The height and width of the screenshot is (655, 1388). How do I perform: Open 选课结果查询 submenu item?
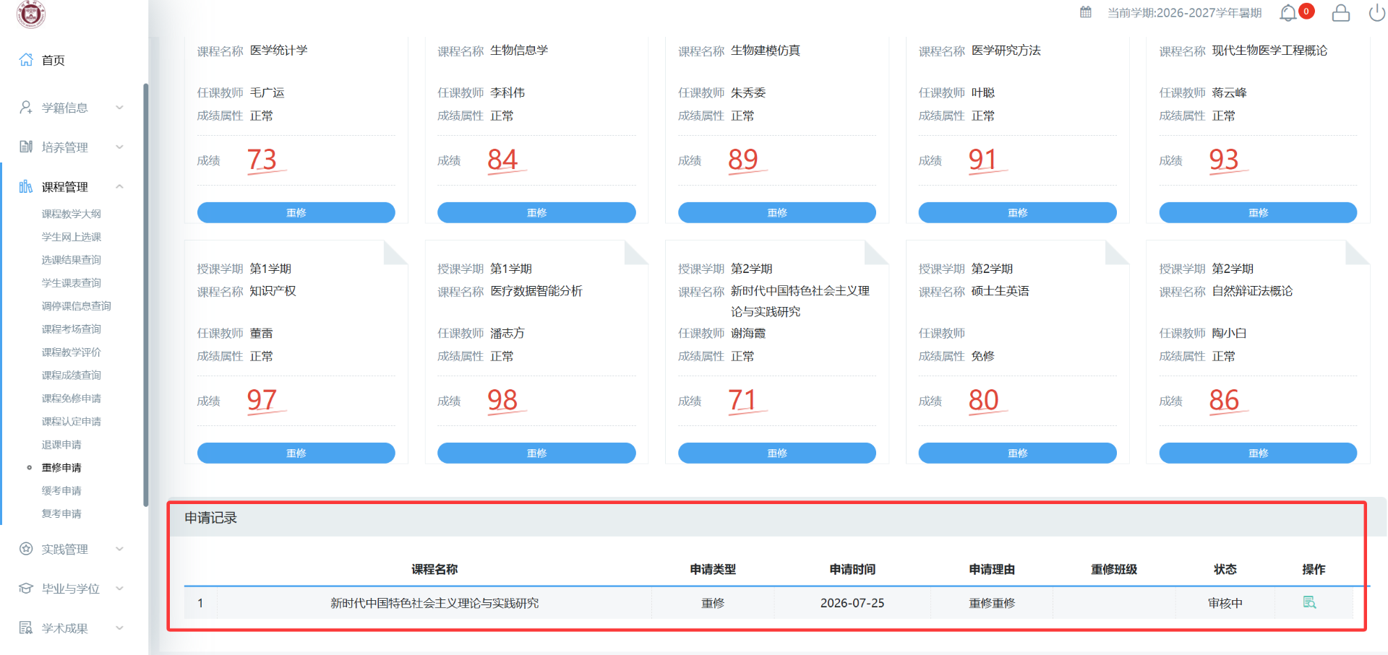point(72,260)
